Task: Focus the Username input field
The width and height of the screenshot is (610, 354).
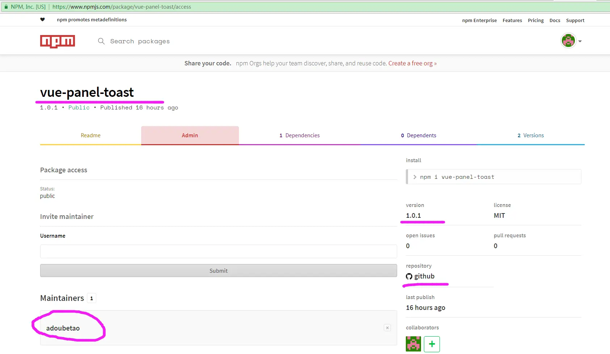Action: click(x=219, y=251)
